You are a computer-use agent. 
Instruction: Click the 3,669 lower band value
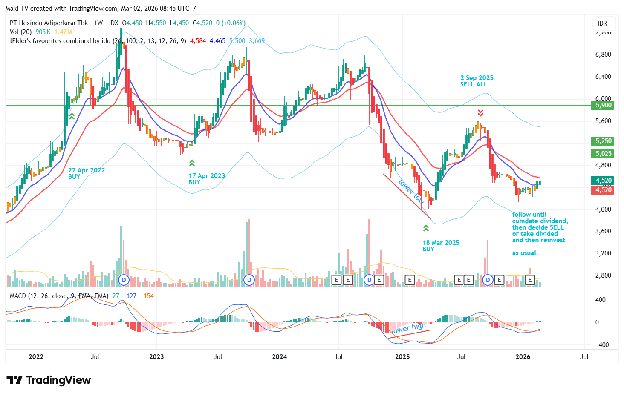pos(257,41)
